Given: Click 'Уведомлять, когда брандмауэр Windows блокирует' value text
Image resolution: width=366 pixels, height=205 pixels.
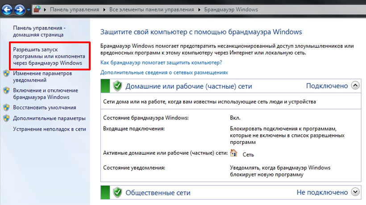Looking at the screenshot, I should coord(280,171).
